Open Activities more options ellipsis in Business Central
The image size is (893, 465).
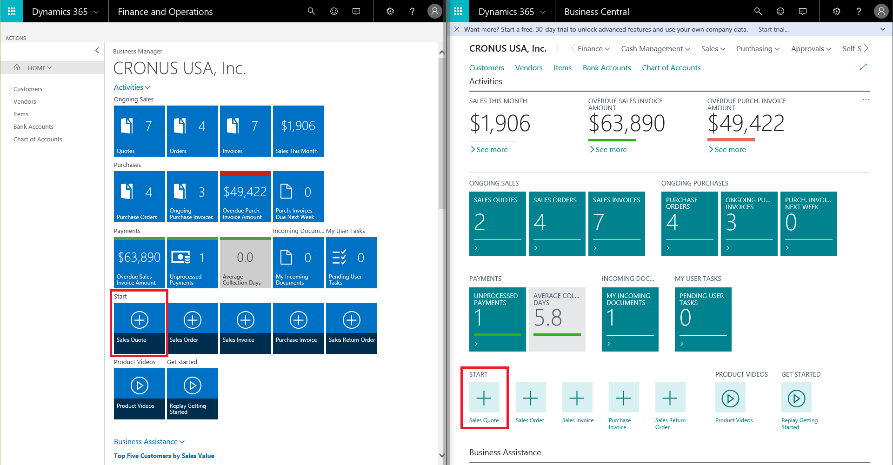tap(866, 100)
